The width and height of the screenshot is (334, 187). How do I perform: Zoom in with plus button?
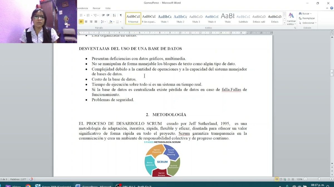point(331,179)
